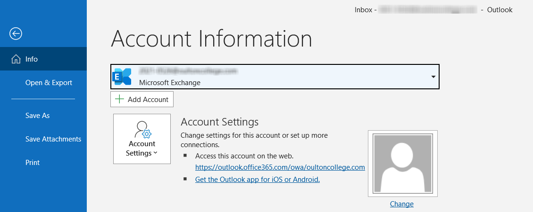Click Change under the profile picture

coord(402,204)
